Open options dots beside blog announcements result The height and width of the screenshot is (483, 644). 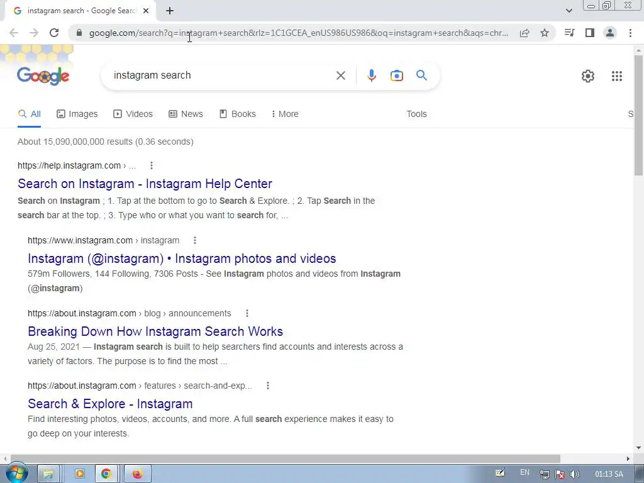[247, 313]
